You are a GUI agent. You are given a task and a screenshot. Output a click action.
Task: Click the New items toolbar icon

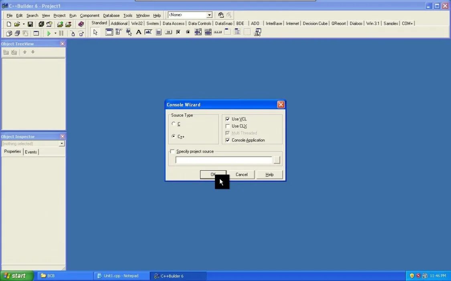point(9,24)
